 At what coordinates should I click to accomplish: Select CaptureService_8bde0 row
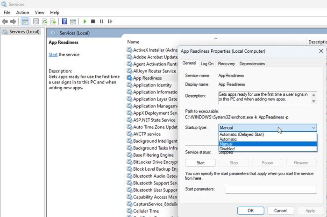point(152,204)
